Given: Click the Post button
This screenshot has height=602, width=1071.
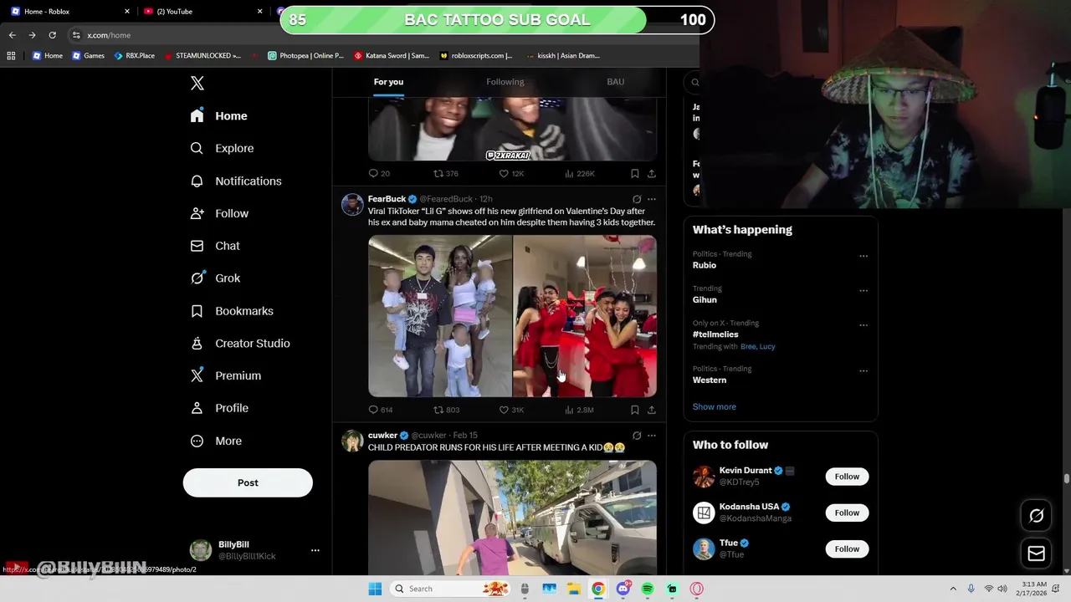Looking at the screenshot, I should click(x=248, y=482).
